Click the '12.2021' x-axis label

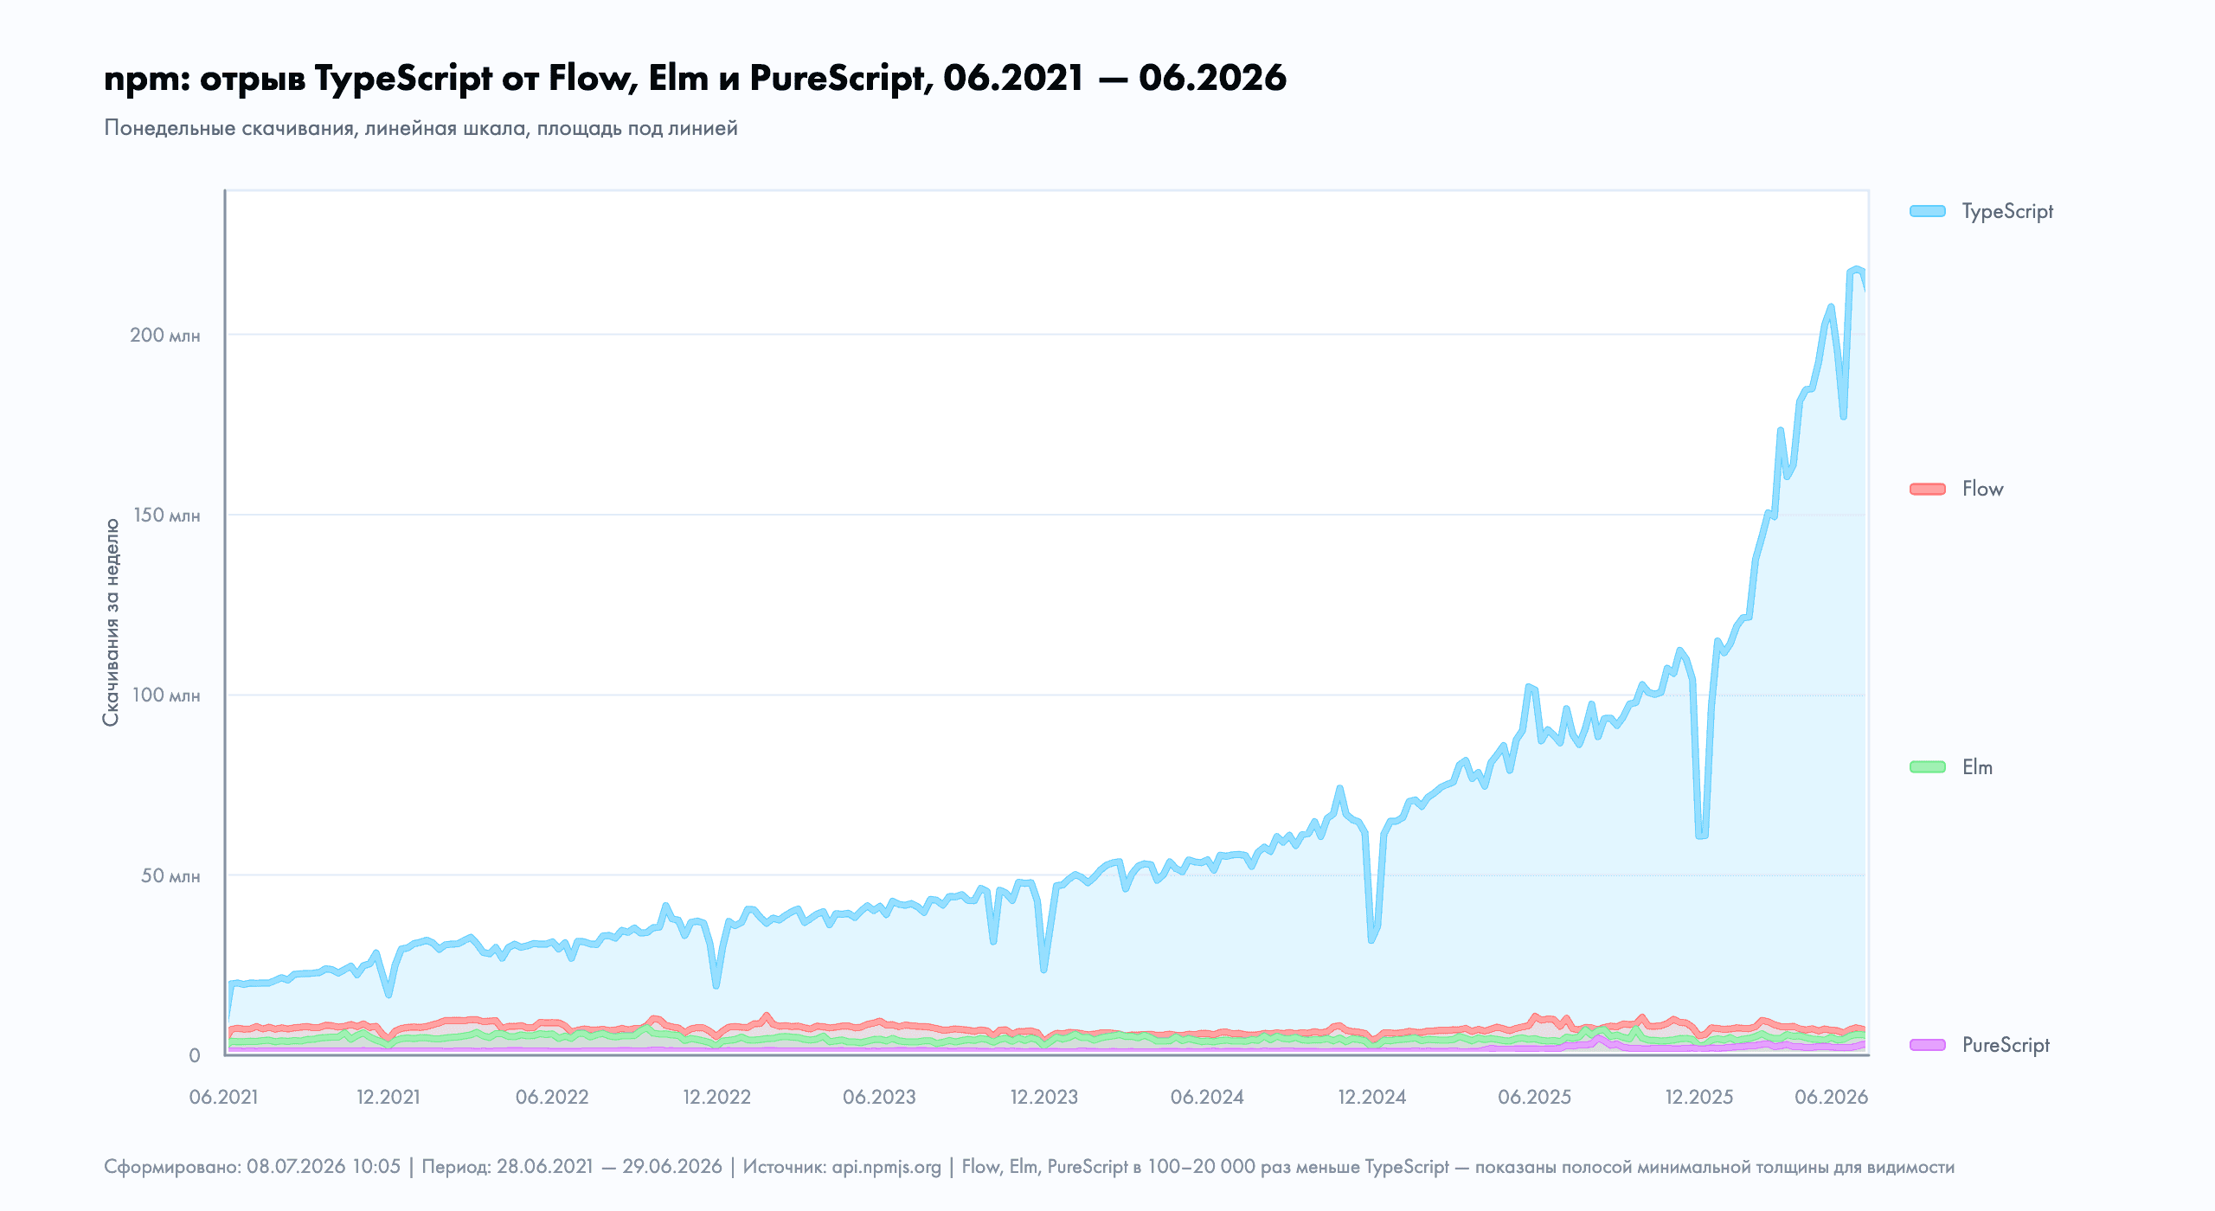pyautogui.click(x=388, y=1098)
